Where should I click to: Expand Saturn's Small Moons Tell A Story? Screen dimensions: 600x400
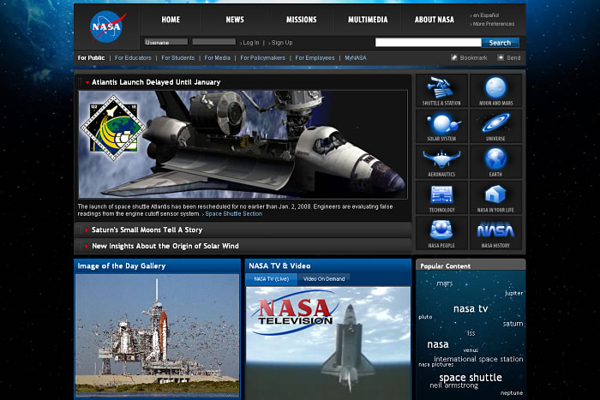coord(87,230)
